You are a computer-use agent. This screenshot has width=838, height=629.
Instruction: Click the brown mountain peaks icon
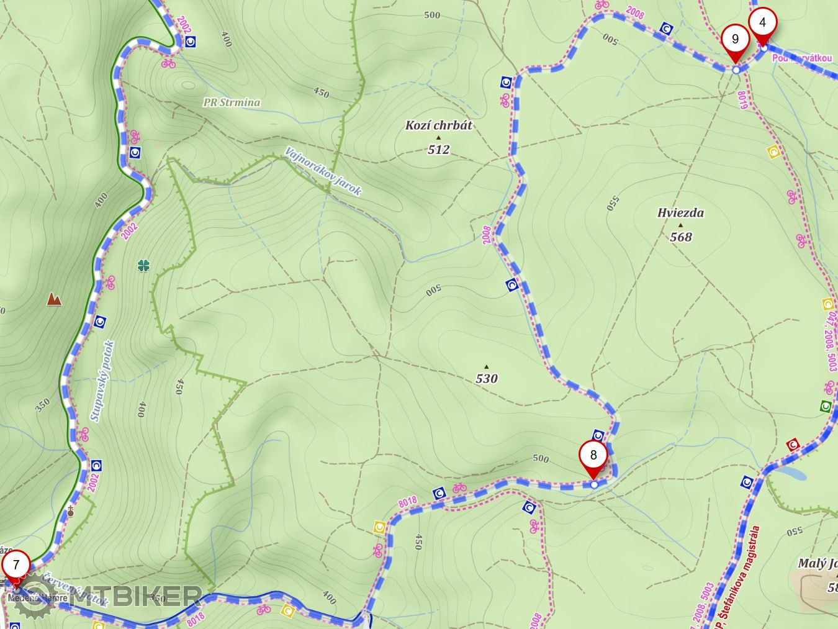pos(55,300)
